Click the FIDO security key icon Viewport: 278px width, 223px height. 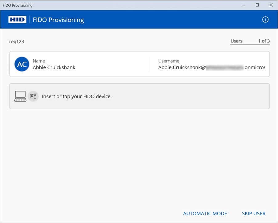coord(33,96)
